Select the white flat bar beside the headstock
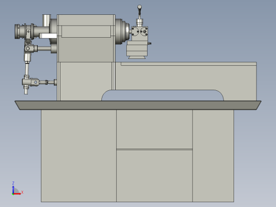 point(48,36)
